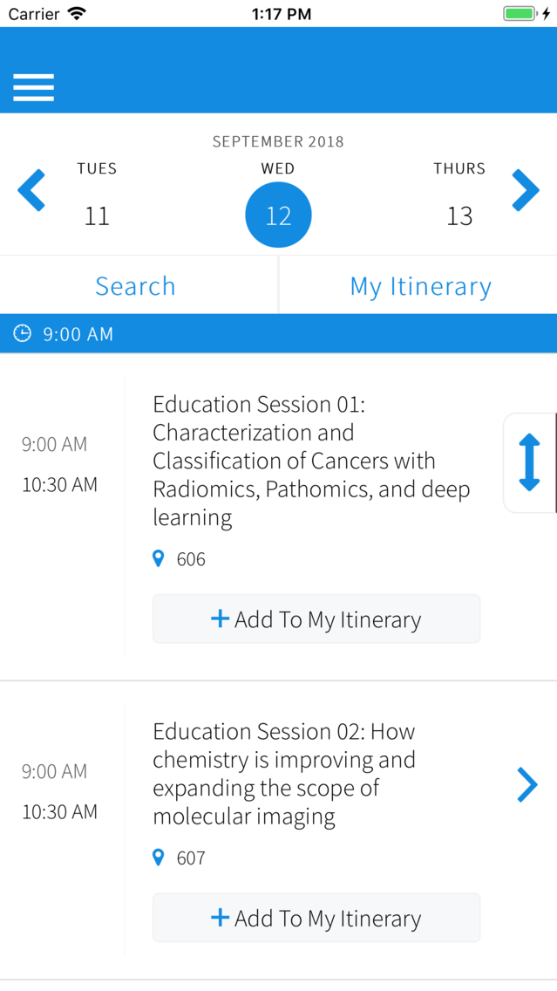Tap the vertical double-arrow handle
557x991 pixels.
529,462
